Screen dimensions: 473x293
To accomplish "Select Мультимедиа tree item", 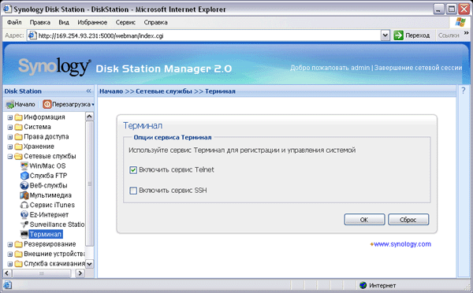I will click(50, 195).
